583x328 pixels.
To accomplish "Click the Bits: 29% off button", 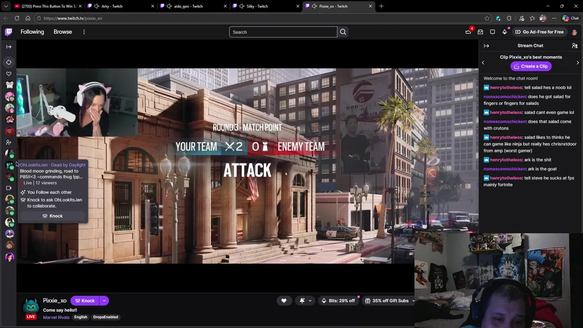I will [x=338, y=301].
